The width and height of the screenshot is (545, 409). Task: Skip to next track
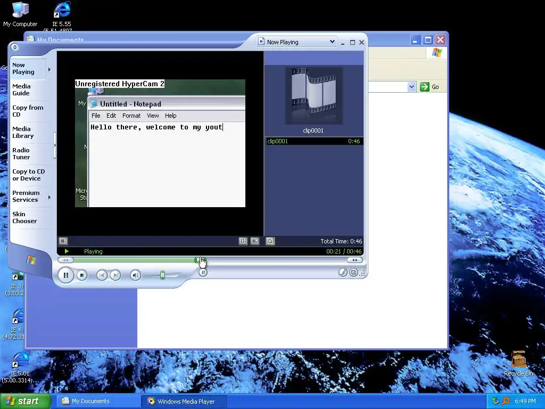click(x=115, y=275)
